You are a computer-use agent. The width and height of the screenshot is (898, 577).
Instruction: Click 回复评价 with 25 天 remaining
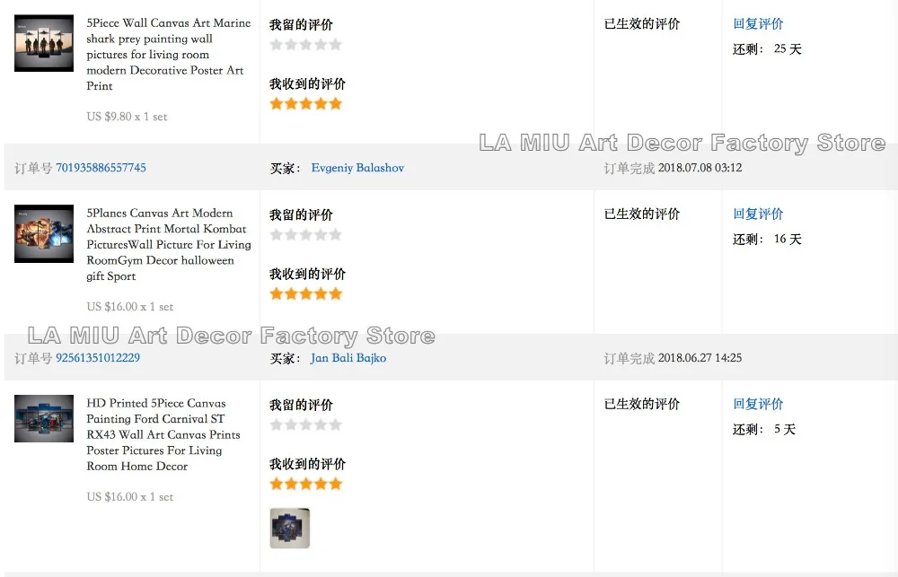758,24
